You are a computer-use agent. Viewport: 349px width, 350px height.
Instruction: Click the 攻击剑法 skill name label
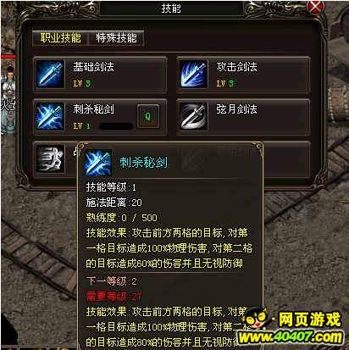click(x=236, y=67)
